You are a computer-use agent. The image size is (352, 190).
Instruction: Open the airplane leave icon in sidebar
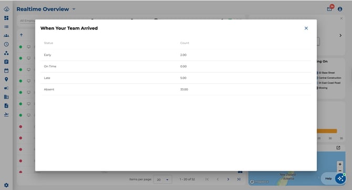coord(6,114)
